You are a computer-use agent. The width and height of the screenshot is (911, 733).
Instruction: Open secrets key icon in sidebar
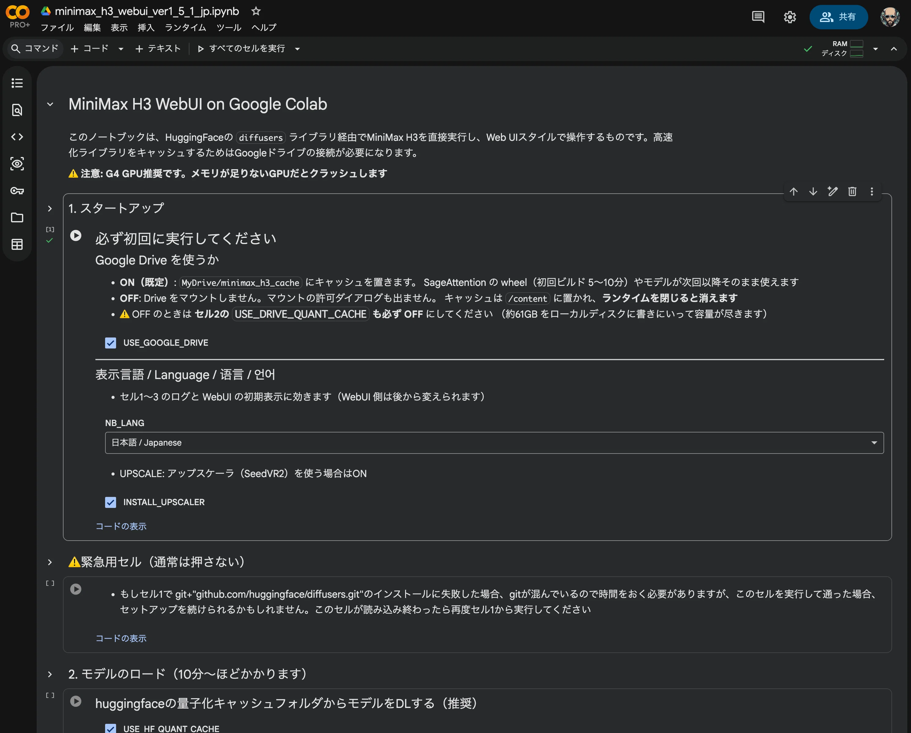tap(17, 191)
